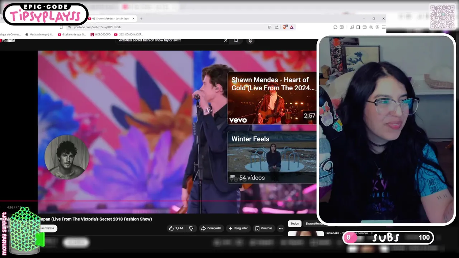Open the Lucianeka suggested video thumbnail
This screenshot has height=258, width=459.
pos(306,234)
